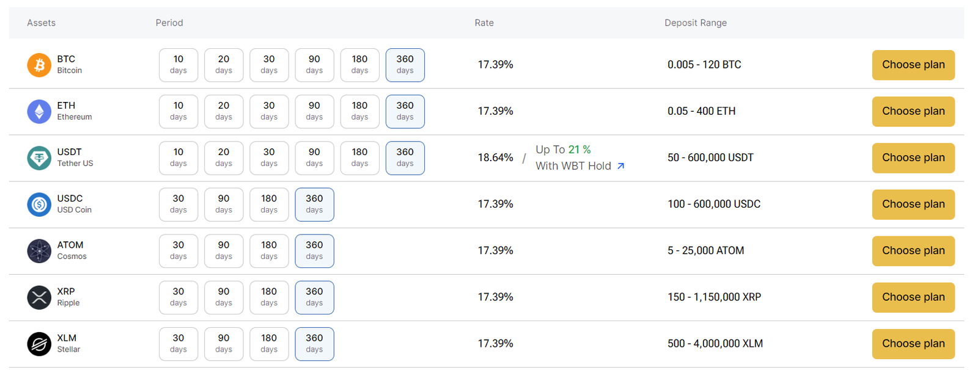Image resolution: width=978 pixels, height=370 pixels.
Task: Click the Deposit Range column header
Action: point(696,23)
